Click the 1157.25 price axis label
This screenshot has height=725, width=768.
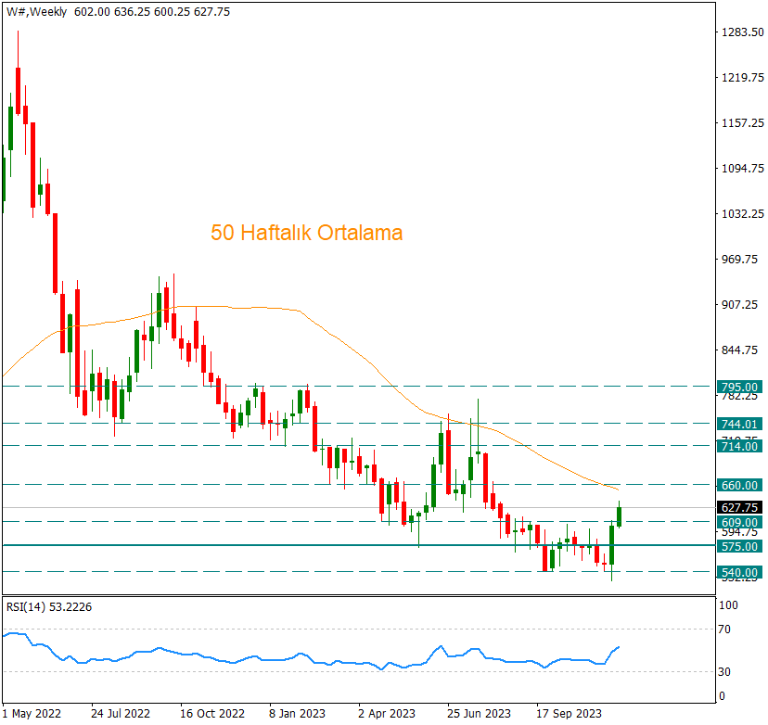click(x=743, y=123)
